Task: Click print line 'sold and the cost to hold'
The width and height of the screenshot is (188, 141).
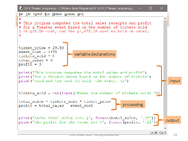Action: (73, 81)
